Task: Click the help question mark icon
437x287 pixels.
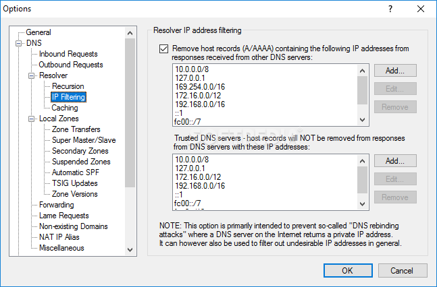Action: pyautogui.click(x=390, y=9)
